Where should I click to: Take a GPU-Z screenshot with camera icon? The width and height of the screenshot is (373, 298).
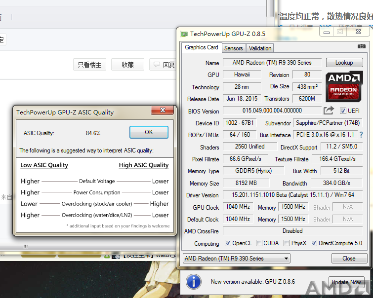tap(361, 46)
